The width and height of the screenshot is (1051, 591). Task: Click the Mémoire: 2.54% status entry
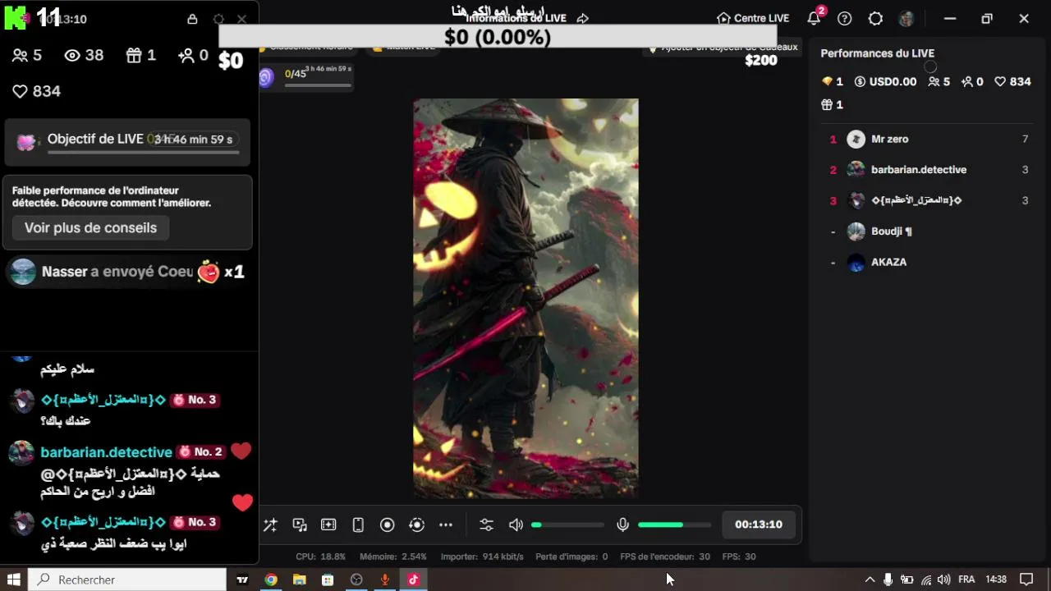[393, 557]
